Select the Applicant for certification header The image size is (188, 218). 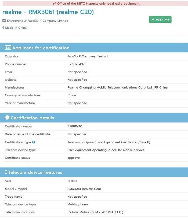pyautogui.click(x=94, y=48)
